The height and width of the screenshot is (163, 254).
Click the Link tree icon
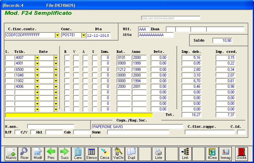click(x=185, y=154)
